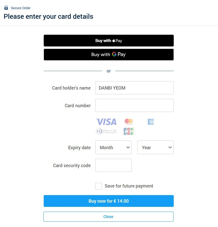
Task: Click the Expiry date label
Action: pos(79,148)
